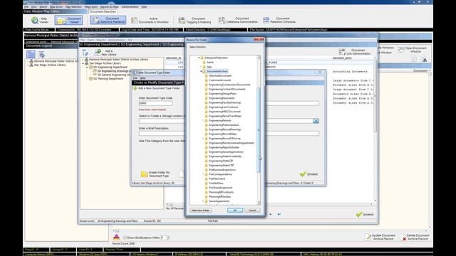Toggle Show Modifications Within checkbox
This screenshot has height=256, width=456.
pyautogui.click(x=125, y=238)
